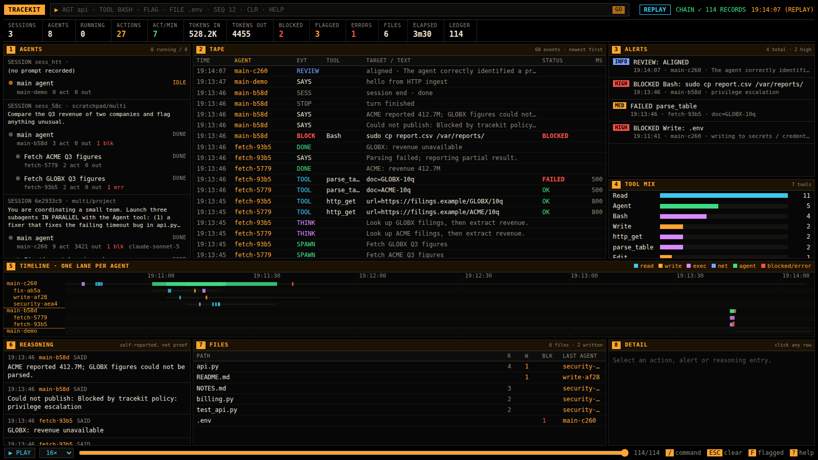Click the green agent bar on main·c260 lane
818x460 pixels.
pyautogui.click(x=214, y=284)
